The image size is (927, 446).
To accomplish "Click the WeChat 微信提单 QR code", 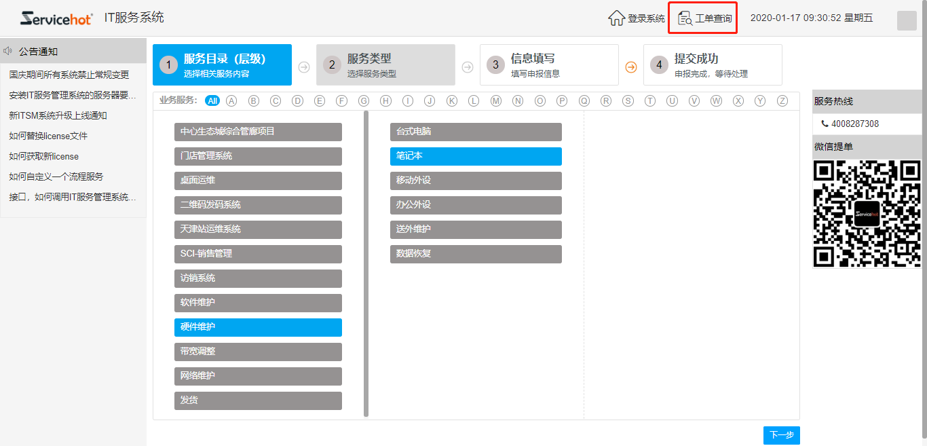I will [867, 214].
